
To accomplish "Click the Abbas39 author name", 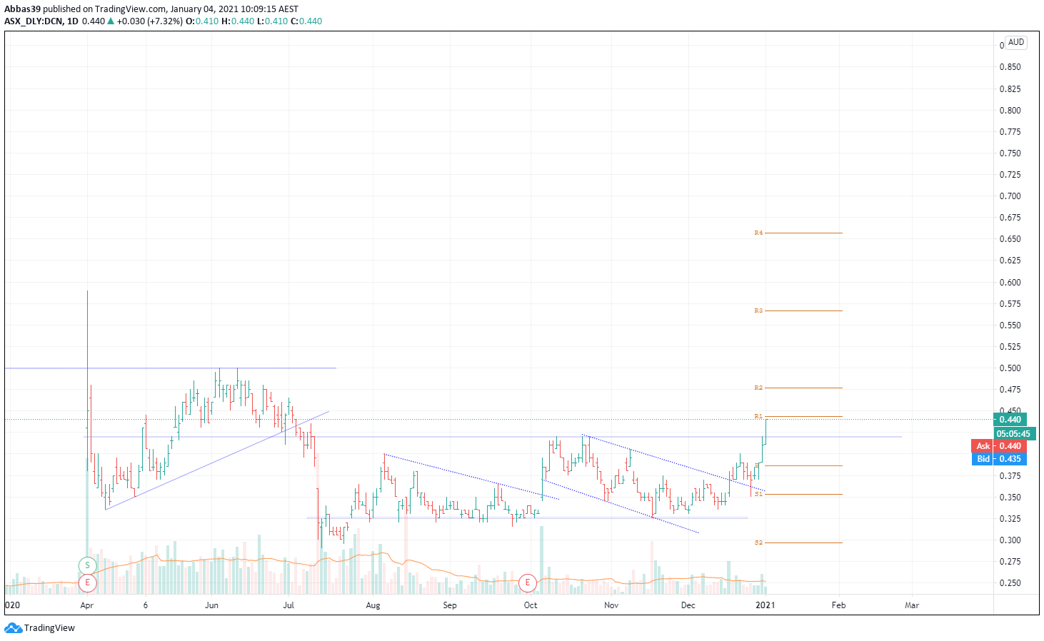I will point(22,9).
